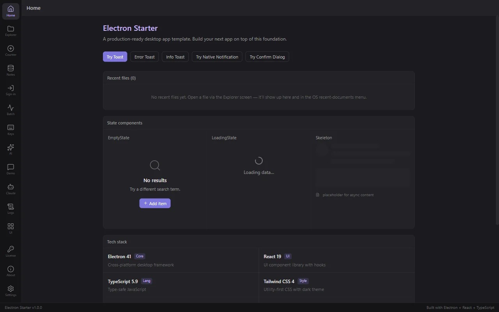
Task: Click the Tech stack header
Action: pyautogui.click(x=117, y=242)
